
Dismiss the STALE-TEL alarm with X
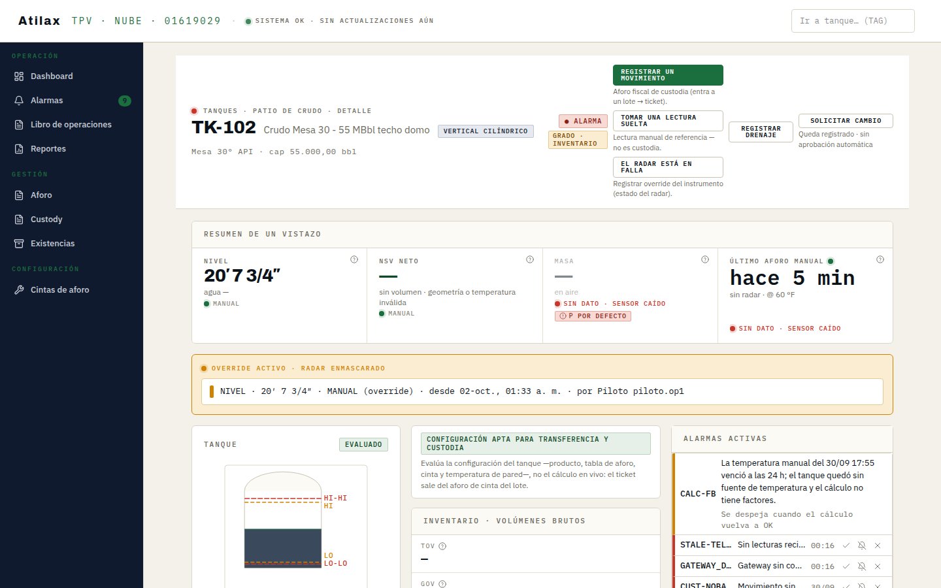click(x=878, y=546)
